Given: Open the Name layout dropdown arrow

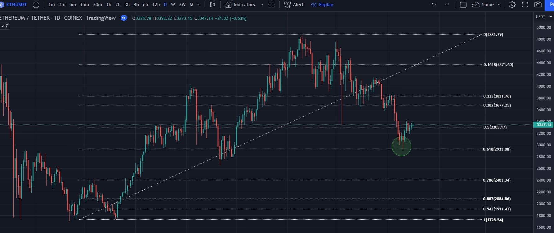Looking at the screenshot, I should click(x=499, y=5).
